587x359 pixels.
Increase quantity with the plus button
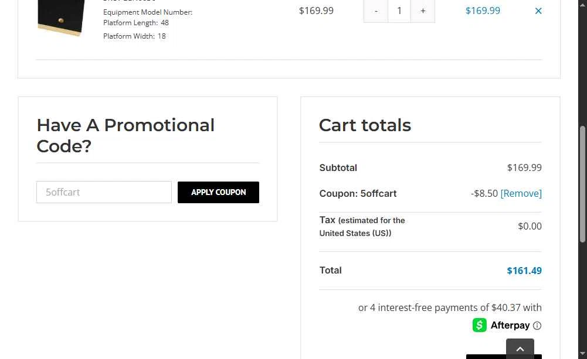point(423,11)
